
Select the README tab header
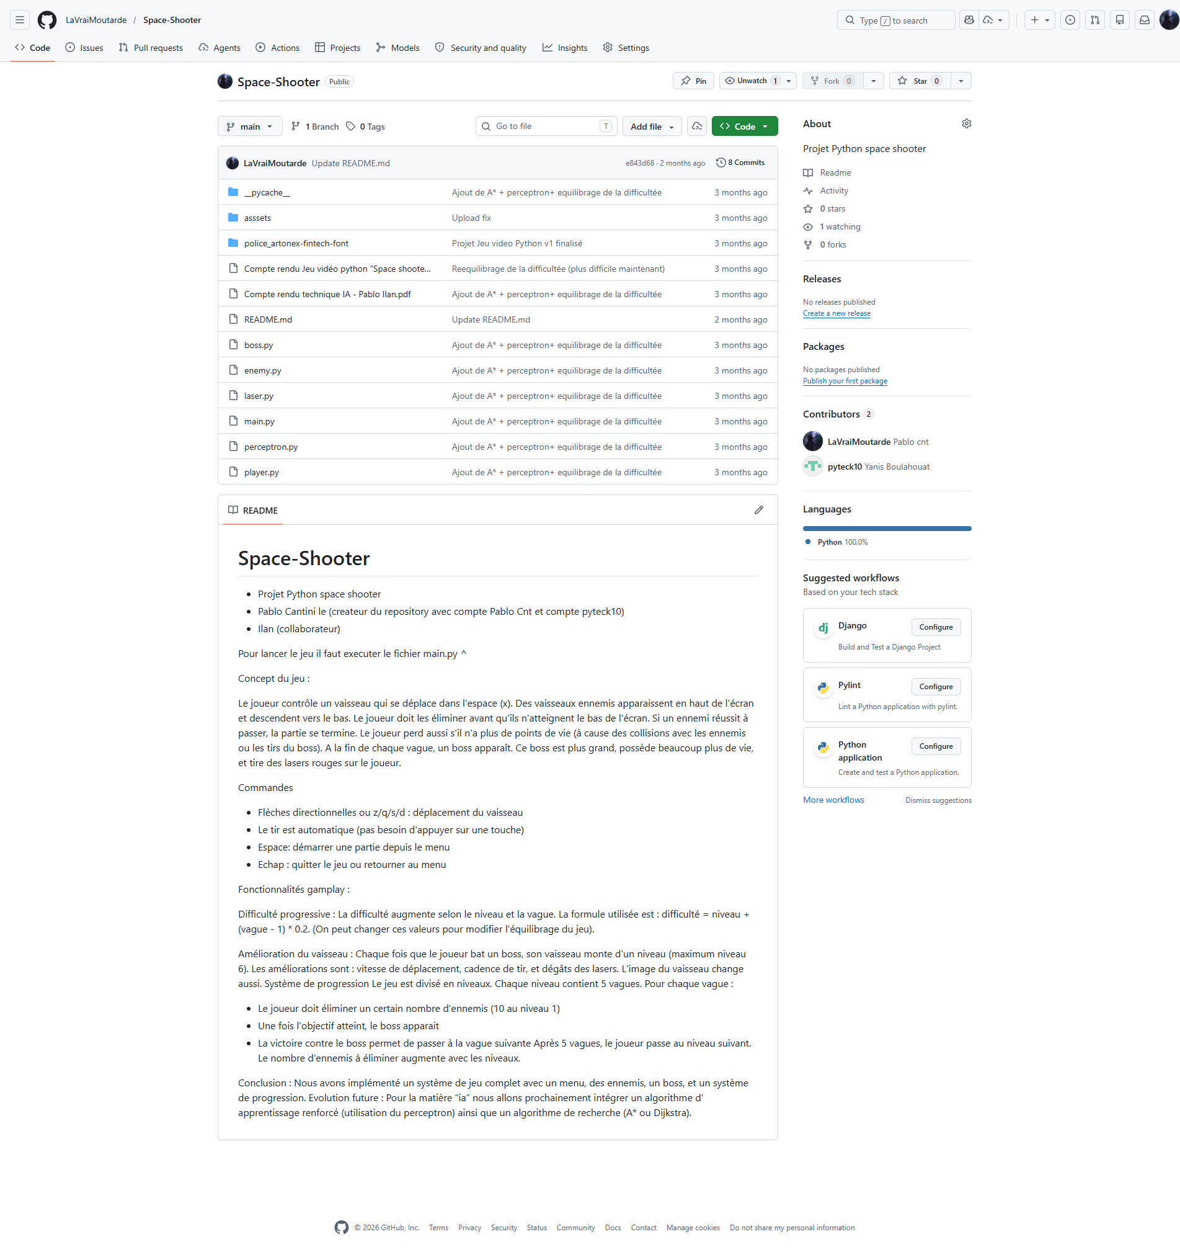coord(253,510)
